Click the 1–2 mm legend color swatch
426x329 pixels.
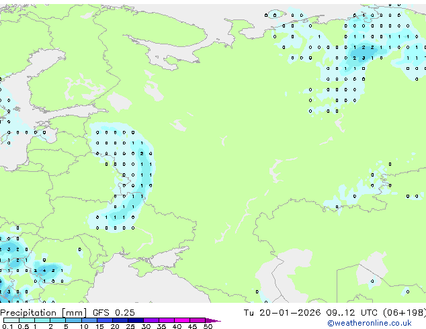[x=42, y=320]
